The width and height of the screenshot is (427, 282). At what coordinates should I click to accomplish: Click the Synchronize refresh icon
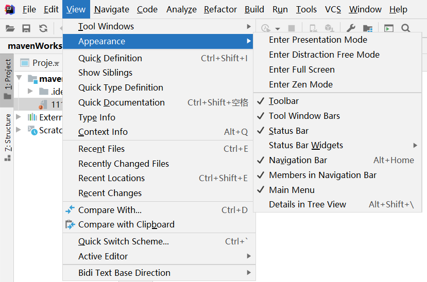click(43, 28)
